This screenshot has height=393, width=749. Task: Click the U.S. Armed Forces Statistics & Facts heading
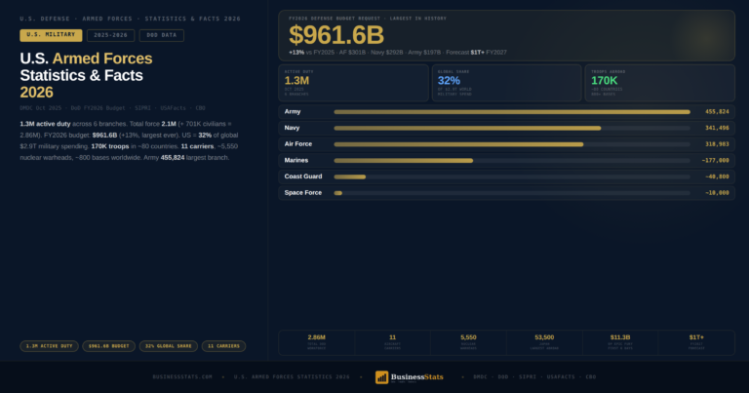point(86,75)
